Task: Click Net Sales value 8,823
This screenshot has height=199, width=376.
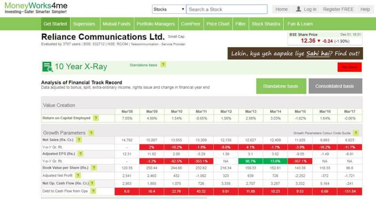Action: coord(350,140)
